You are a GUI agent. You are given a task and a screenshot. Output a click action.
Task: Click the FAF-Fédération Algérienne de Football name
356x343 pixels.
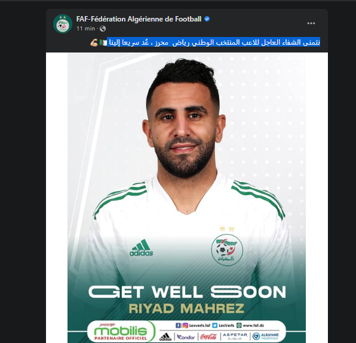coord(139,19)
